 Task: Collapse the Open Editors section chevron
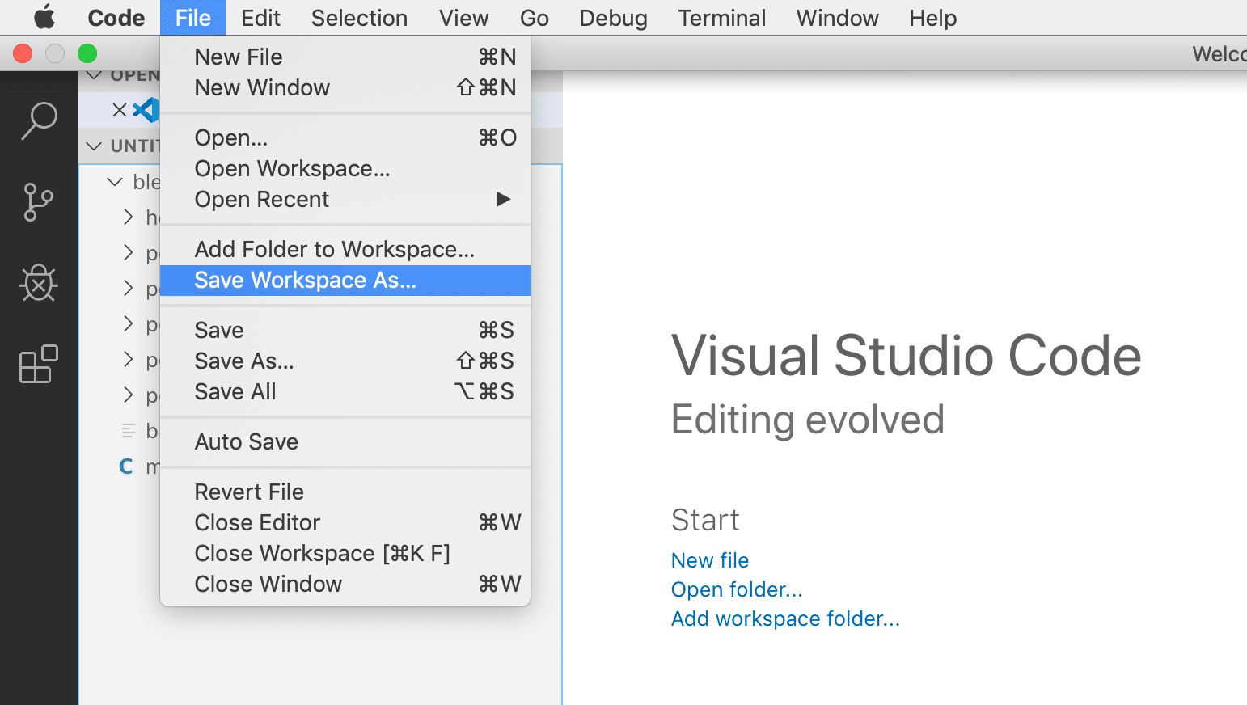tap(95, 75)
